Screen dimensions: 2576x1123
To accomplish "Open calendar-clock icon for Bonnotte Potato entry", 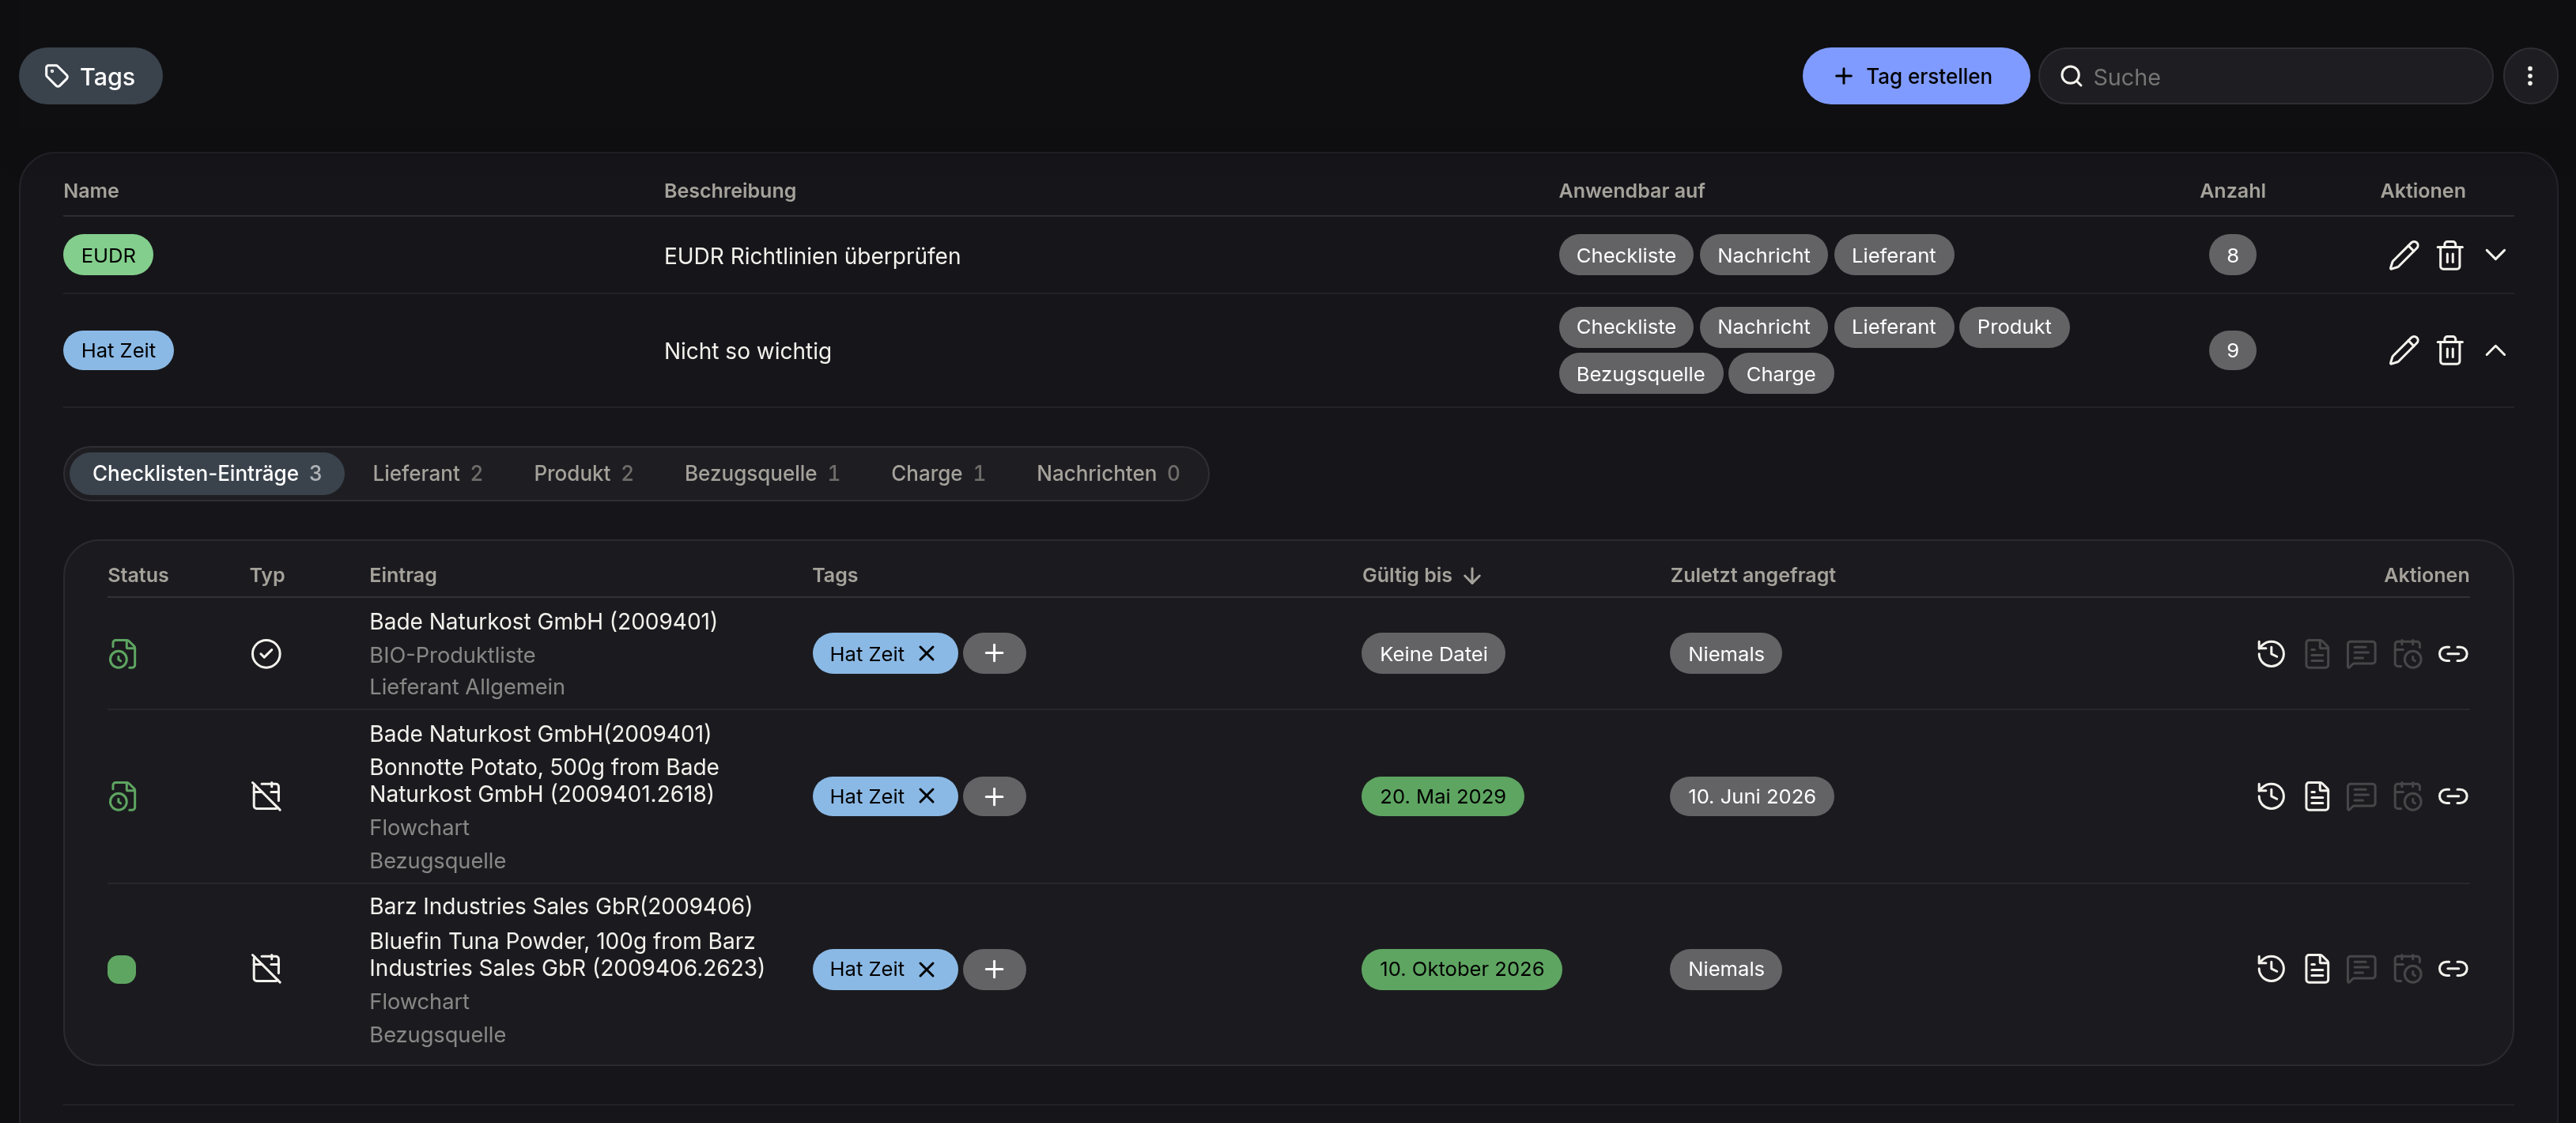I will (2407, 796).
